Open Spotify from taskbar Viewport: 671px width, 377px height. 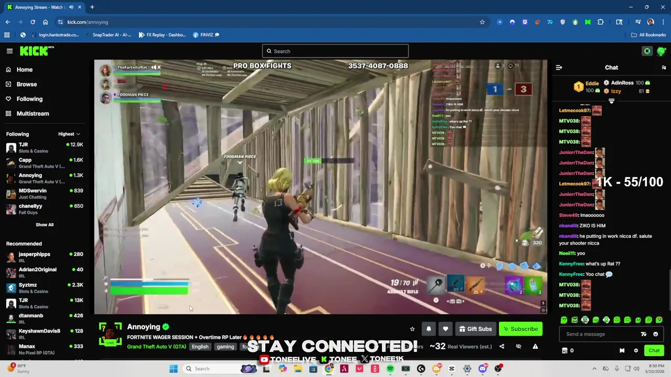tap(390, 369)
